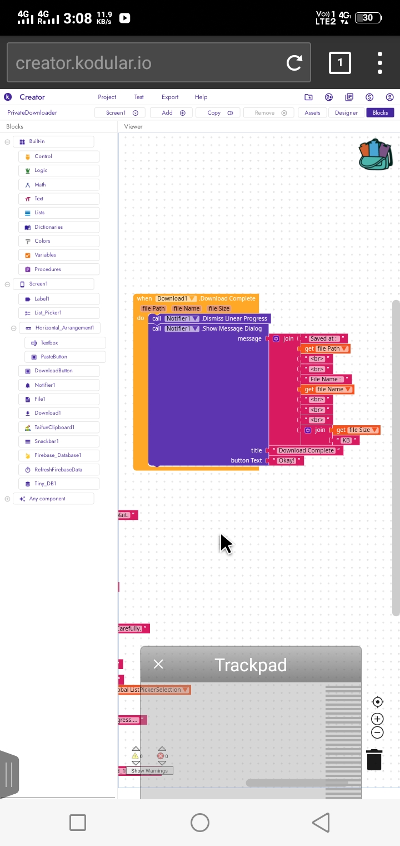Zoom in the blocks workspace
The image size is (400, 846).
tap(377, 719)
